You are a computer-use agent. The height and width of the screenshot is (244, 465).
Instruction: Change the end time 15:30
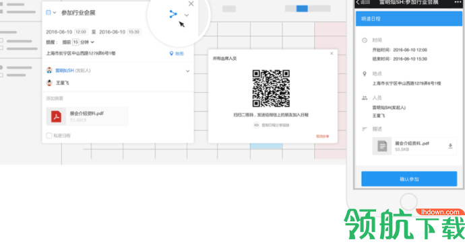[134, 32]
